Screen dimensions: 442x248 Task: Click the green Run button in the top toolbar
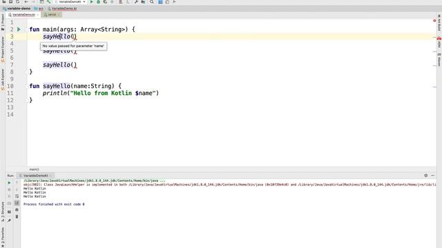point(91,1)
